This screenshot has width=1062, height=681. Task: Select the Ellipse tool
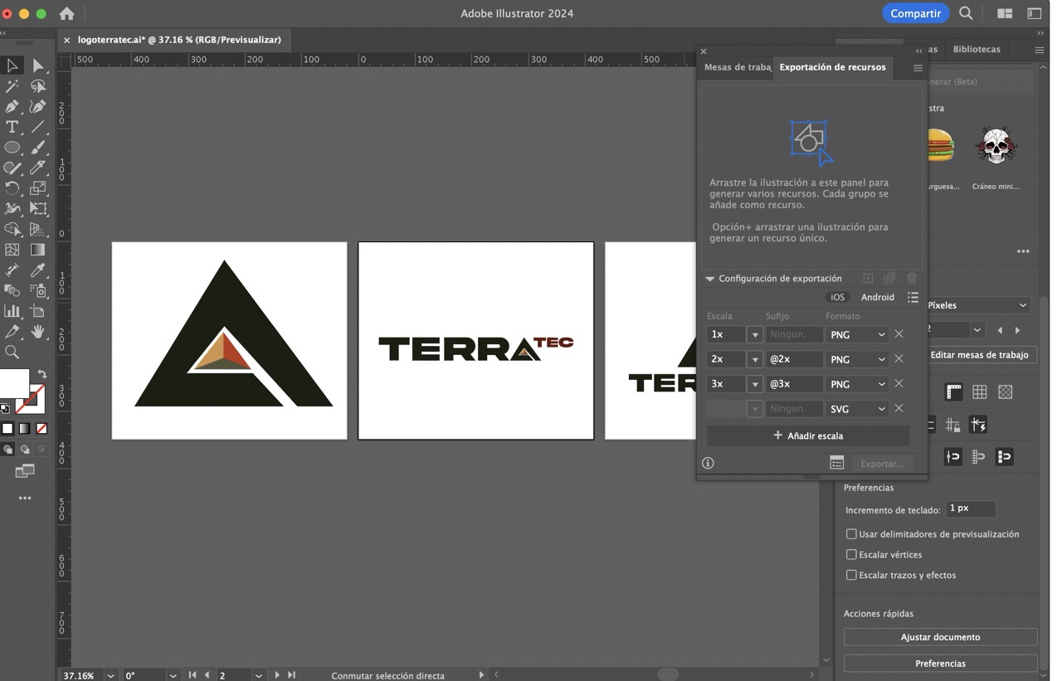[x=12, y=148]
